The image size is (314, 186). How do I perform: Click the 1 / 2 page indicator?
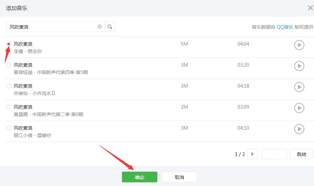(x=240, y=154)
